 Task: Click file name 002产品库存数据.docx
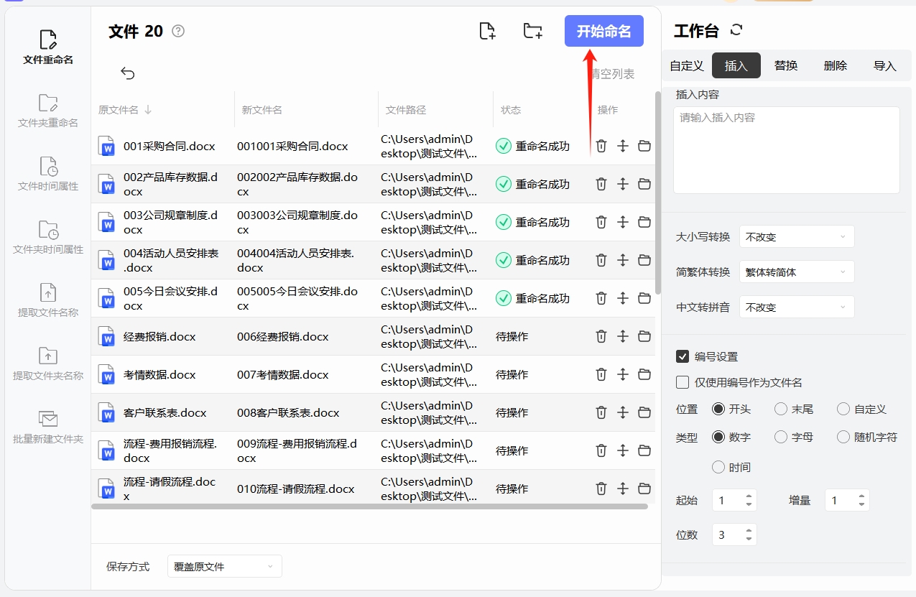(x=170, y=184)
